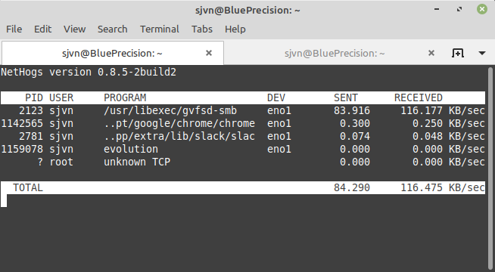Click the terminal vertical scrollbar

[x=490, y=167]
